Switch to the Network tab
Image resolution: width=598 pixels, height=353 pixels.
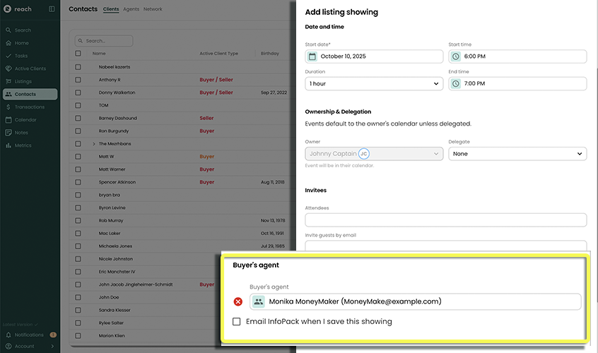pos(153,10)
